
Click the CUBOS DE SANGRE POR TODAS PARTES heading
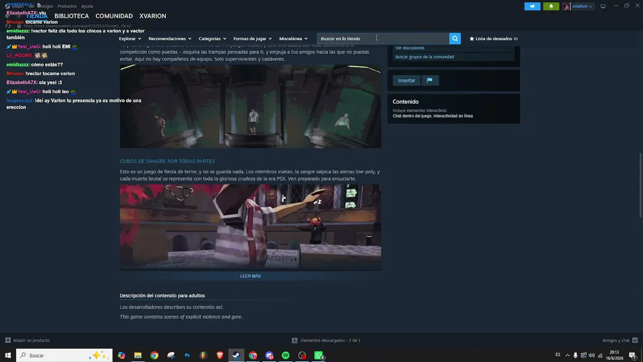pyautogui.click(x=167, y=161)
